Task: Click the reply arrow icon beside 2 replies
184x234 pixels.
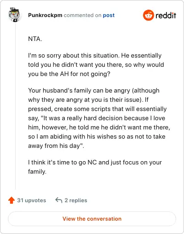Action: pos(59,200)
